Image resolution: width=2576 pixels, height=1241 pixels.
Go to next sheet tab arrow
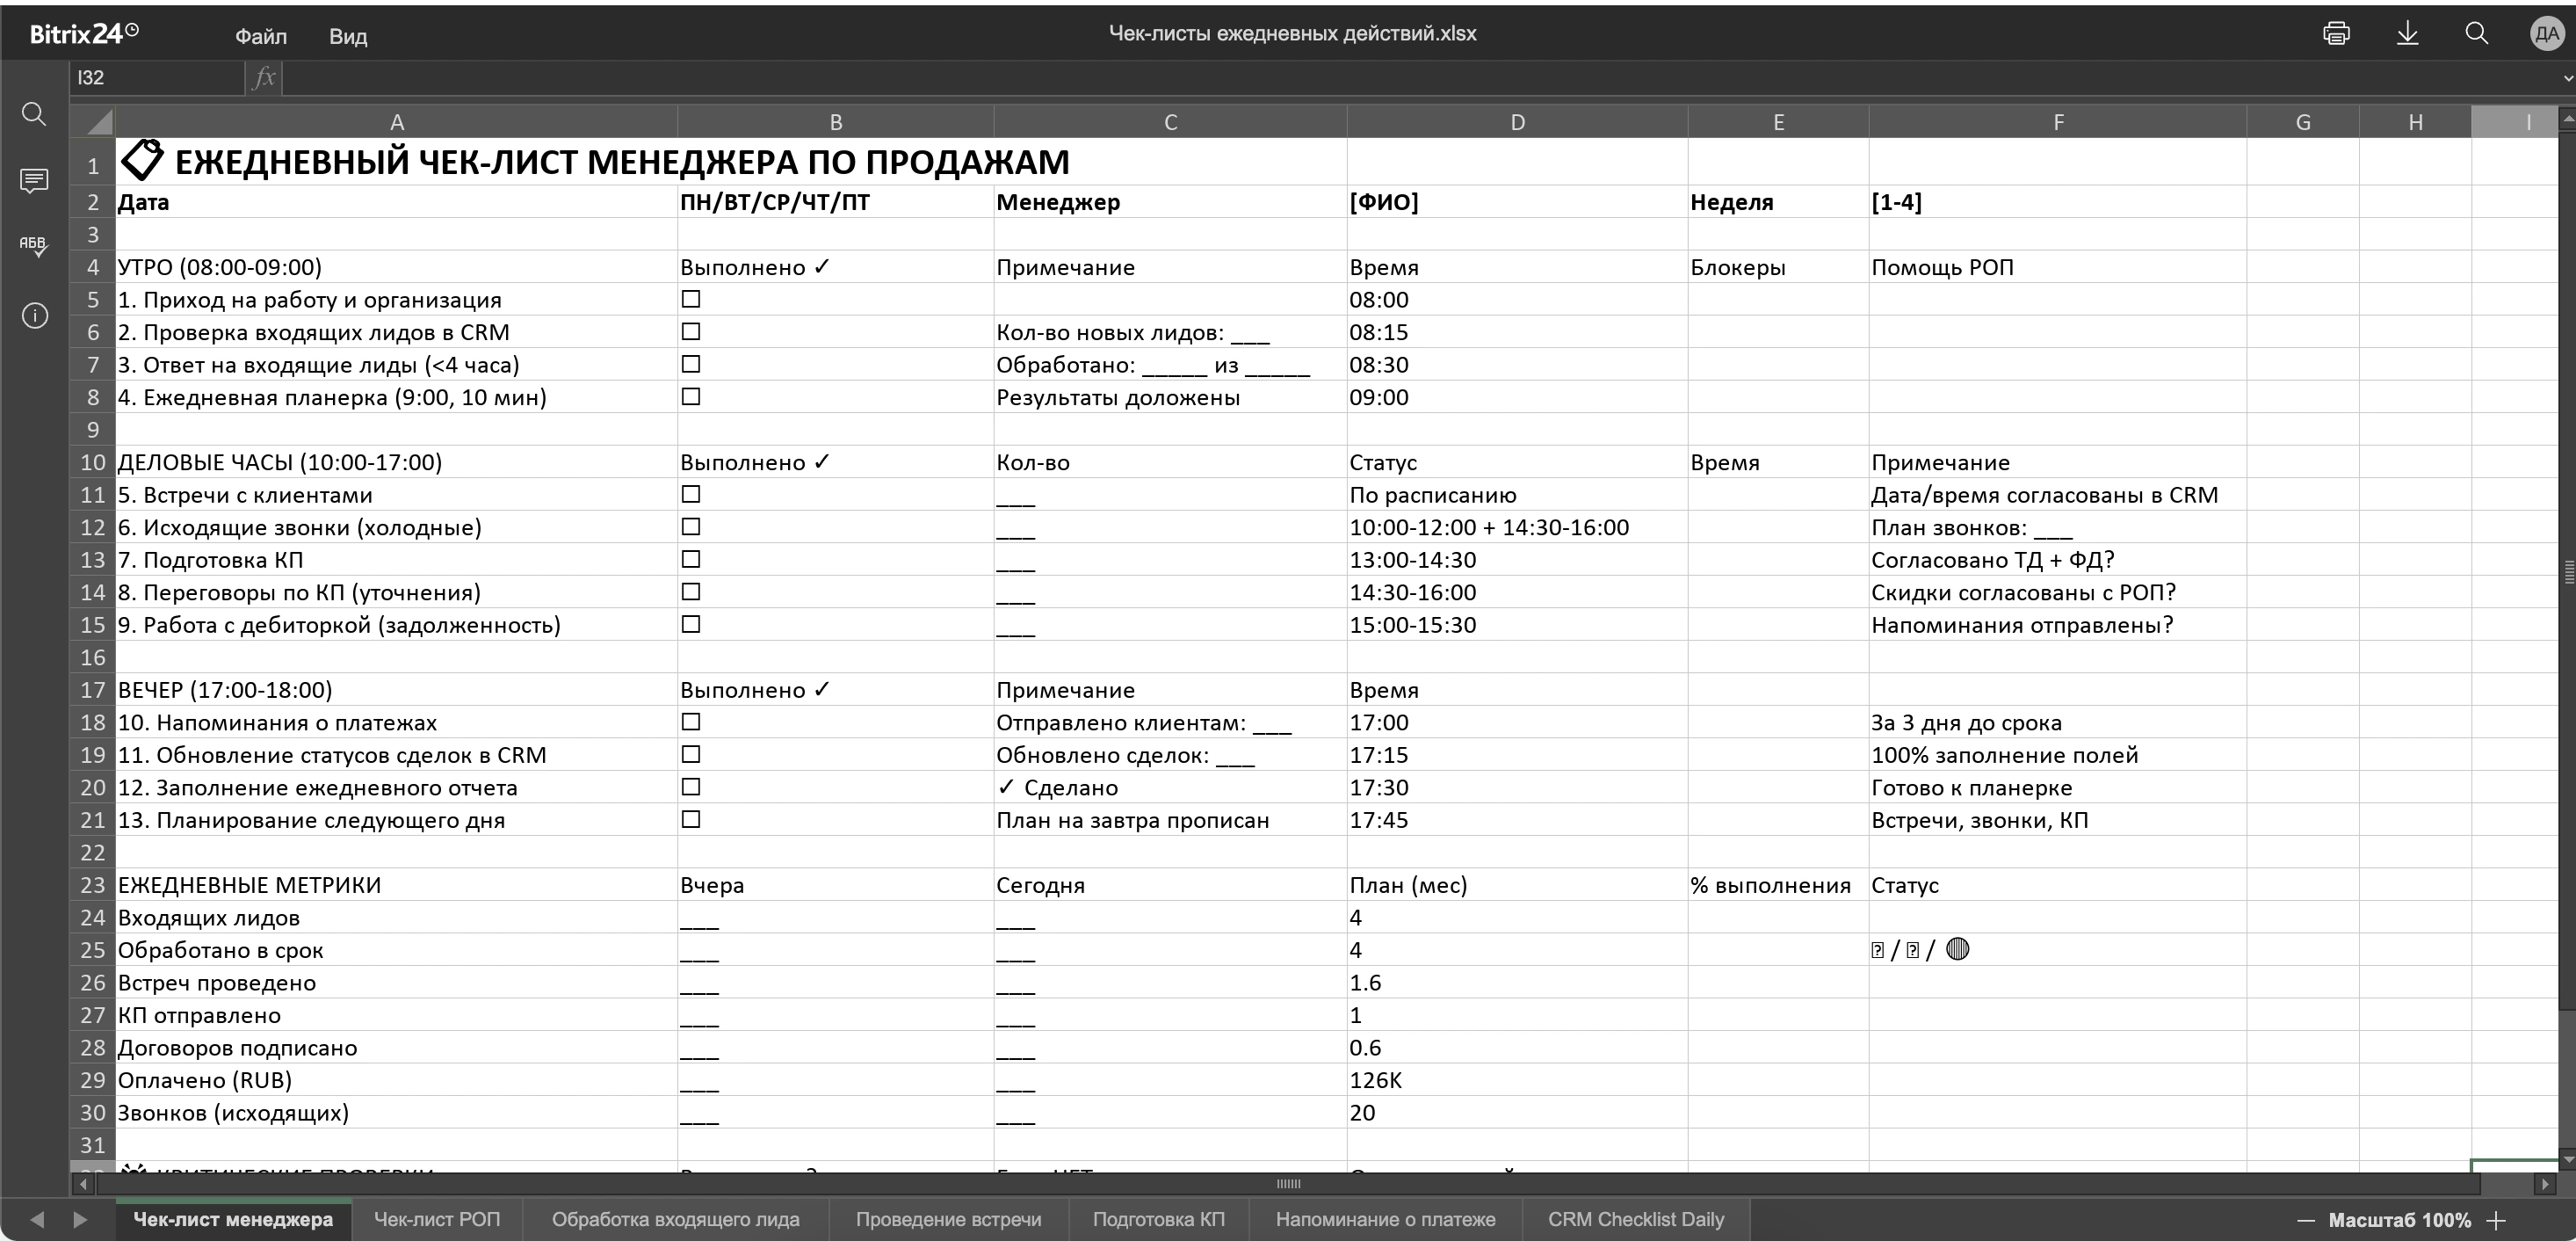tap(81, 1219)
